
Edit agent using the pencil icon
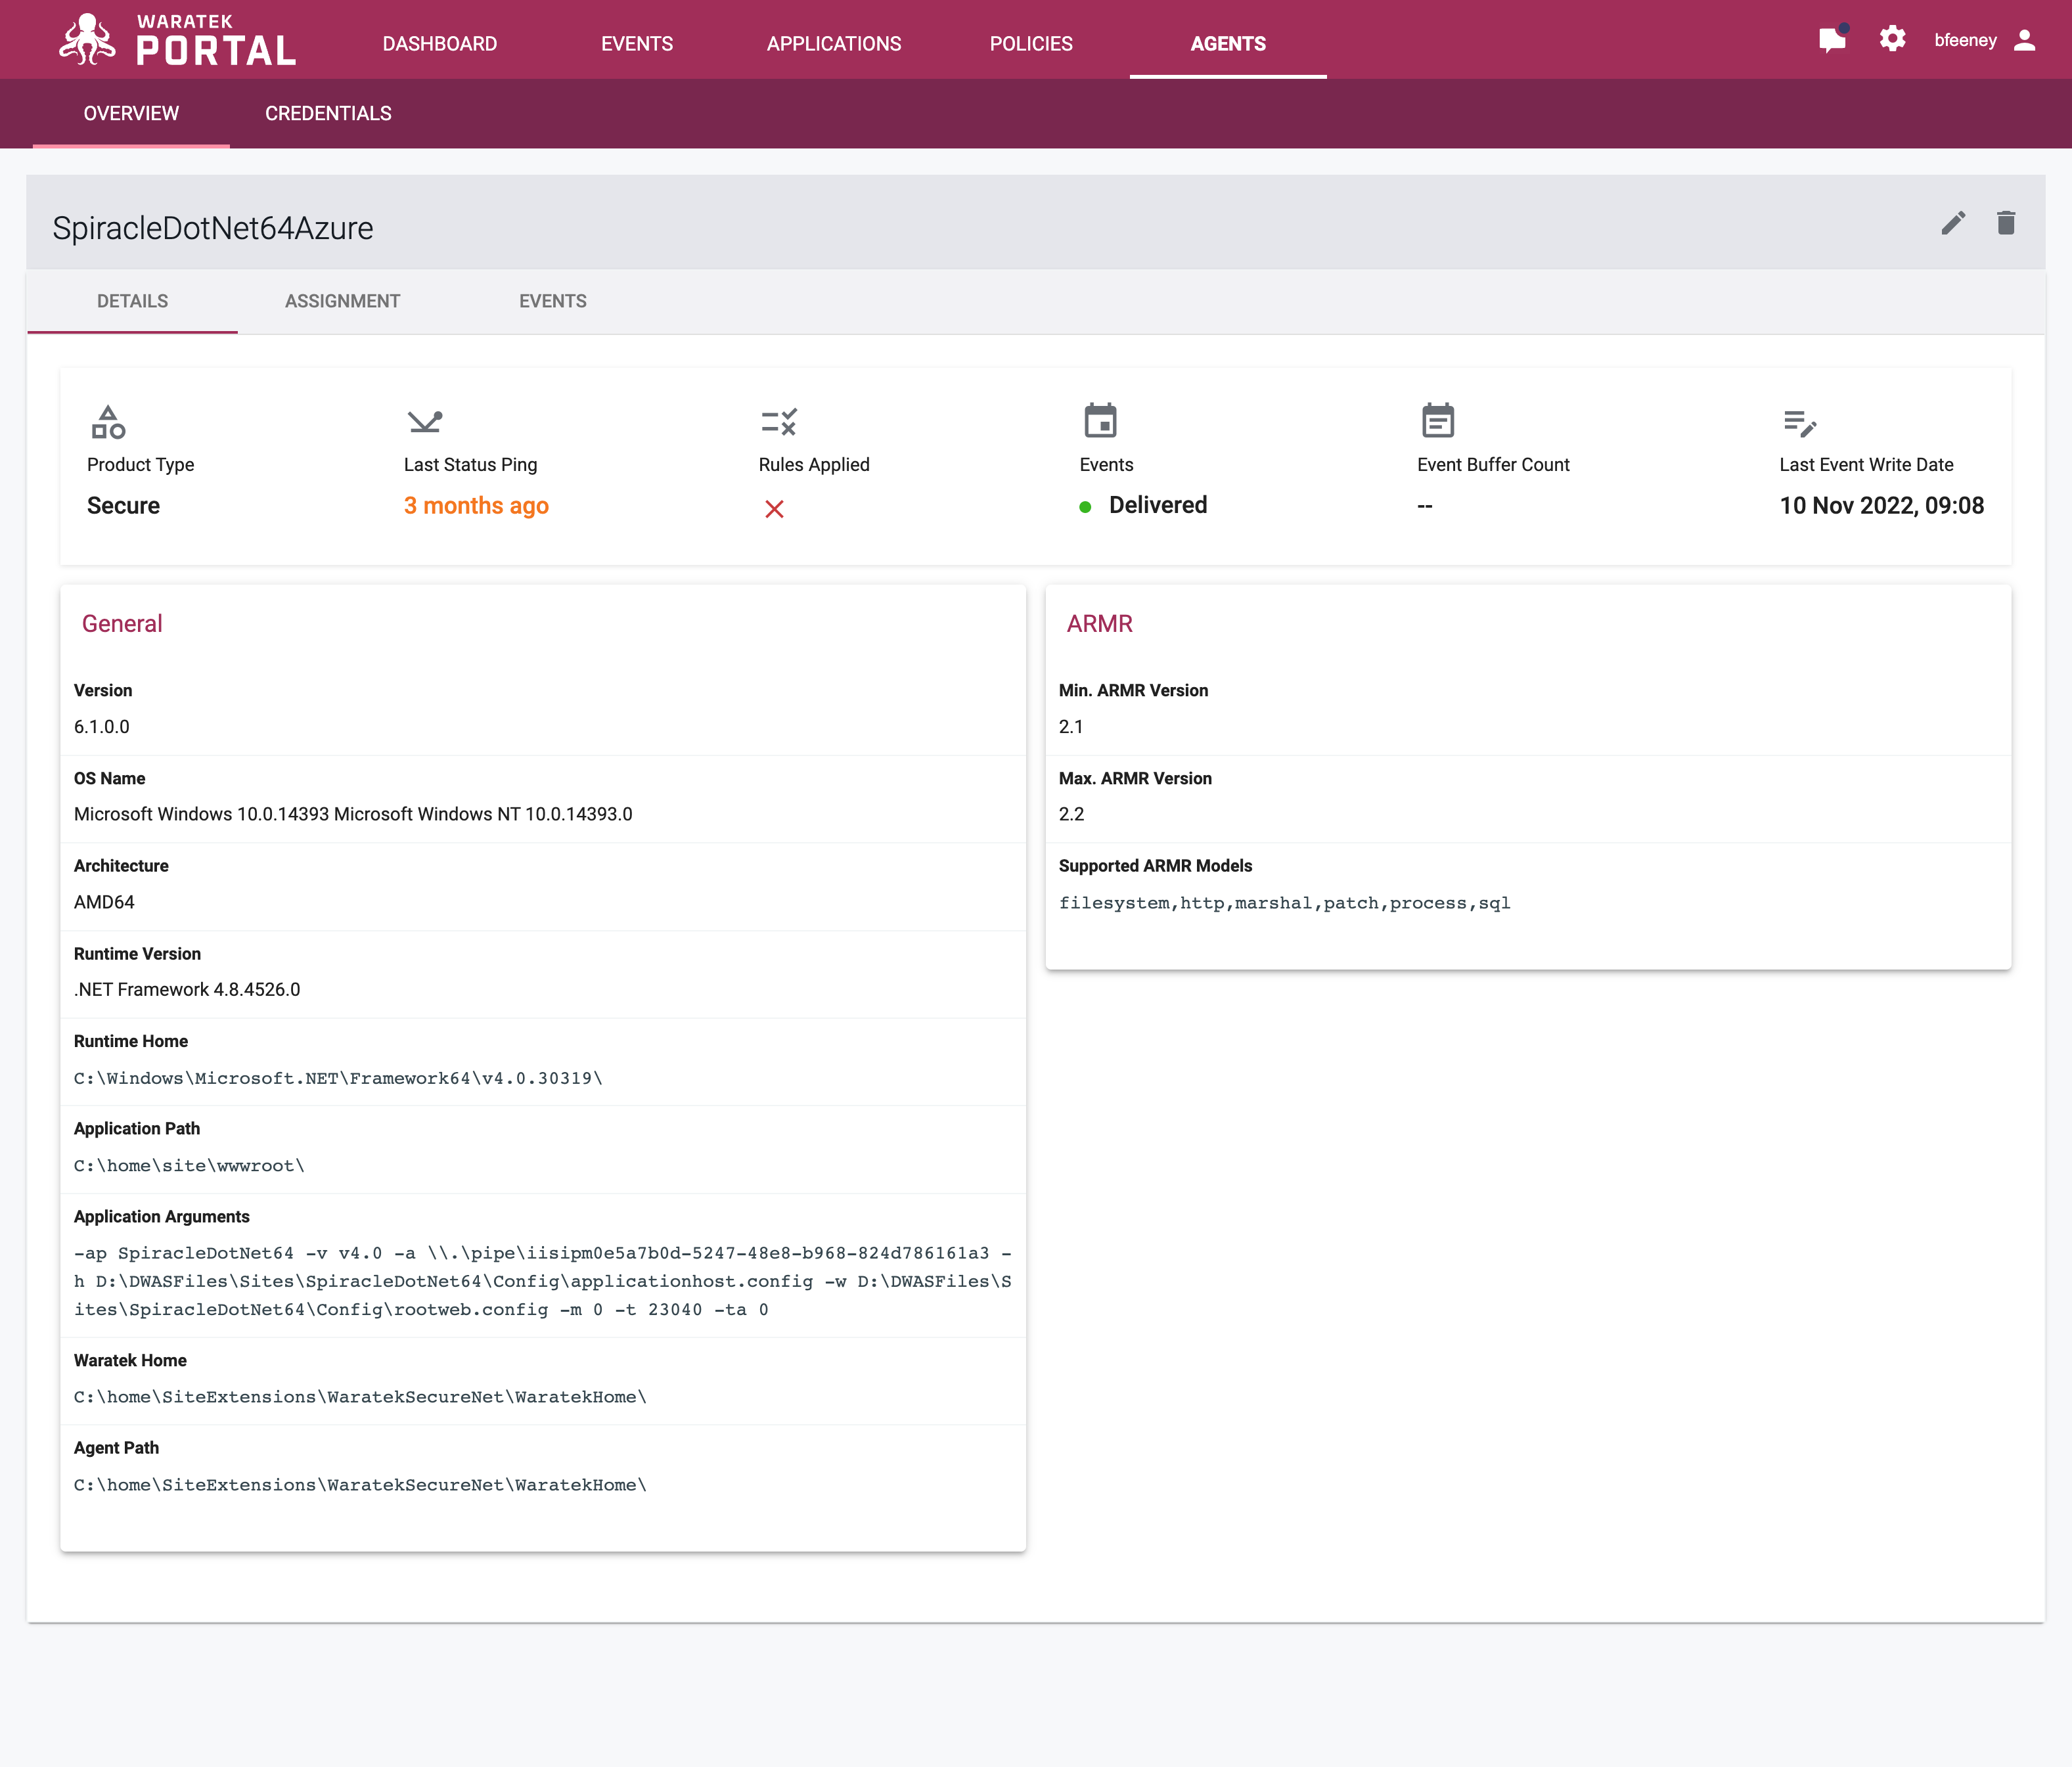(1953, 223)
